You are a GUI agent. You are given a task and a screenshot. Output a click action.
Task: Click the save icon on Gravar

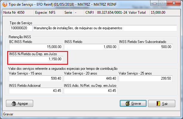pyautogui.click(x=127, y=103)
